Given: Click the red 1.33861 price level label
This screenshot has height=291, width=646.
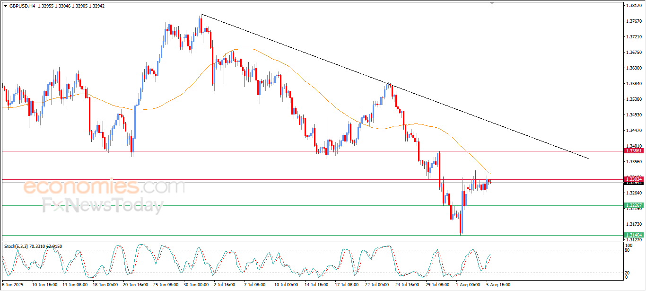Looking at the screenshot, I should [634, 151].
